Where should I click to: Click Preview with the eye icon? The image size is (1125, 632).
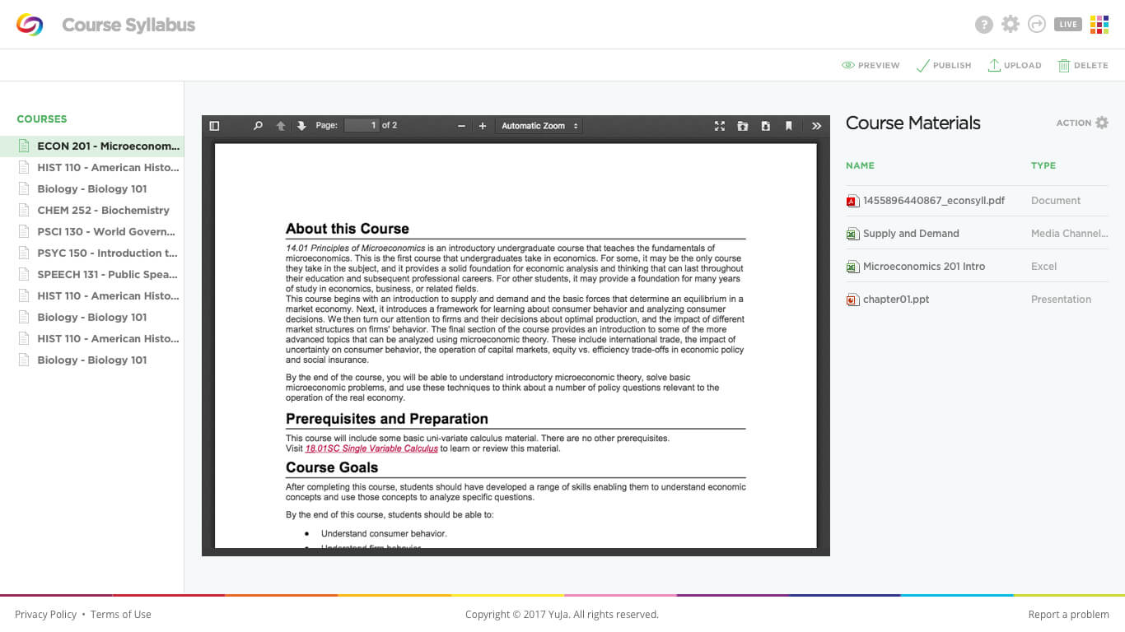pos(871,65)
